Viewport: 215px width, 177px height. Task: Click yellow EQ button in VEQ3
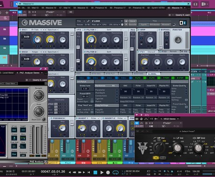coord(156,158)
